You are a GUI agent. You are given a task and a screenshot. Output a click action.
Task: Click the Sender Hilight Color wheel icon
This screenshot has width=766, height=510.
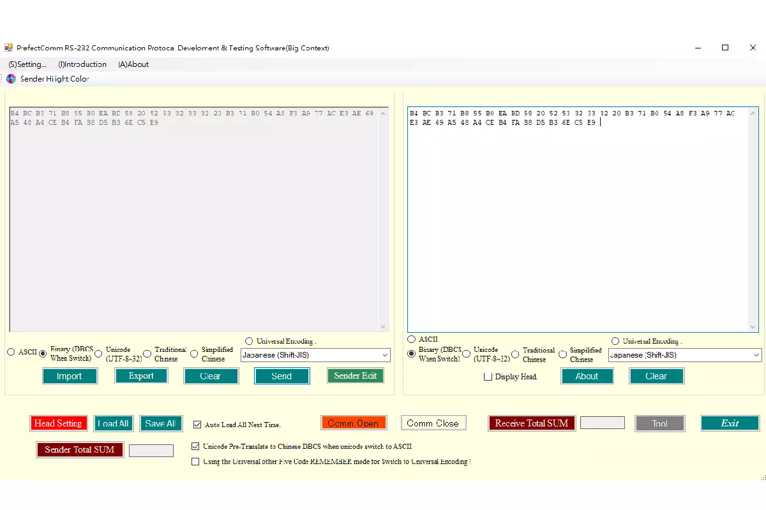coord(11,79)
